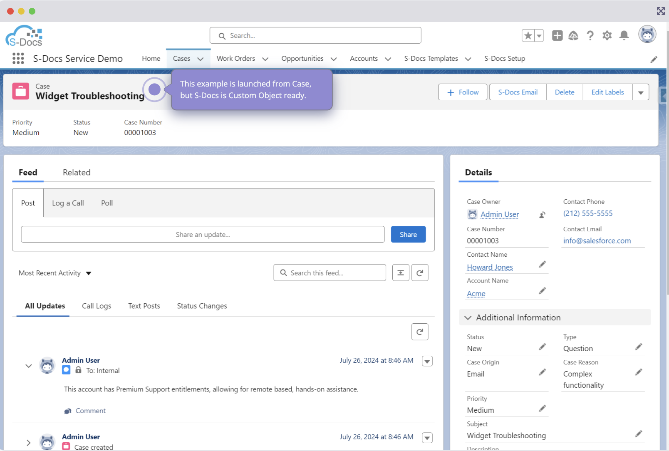Edit the Account Name field pencil
Screen dimensions: 669x451
tap(543, 290)
